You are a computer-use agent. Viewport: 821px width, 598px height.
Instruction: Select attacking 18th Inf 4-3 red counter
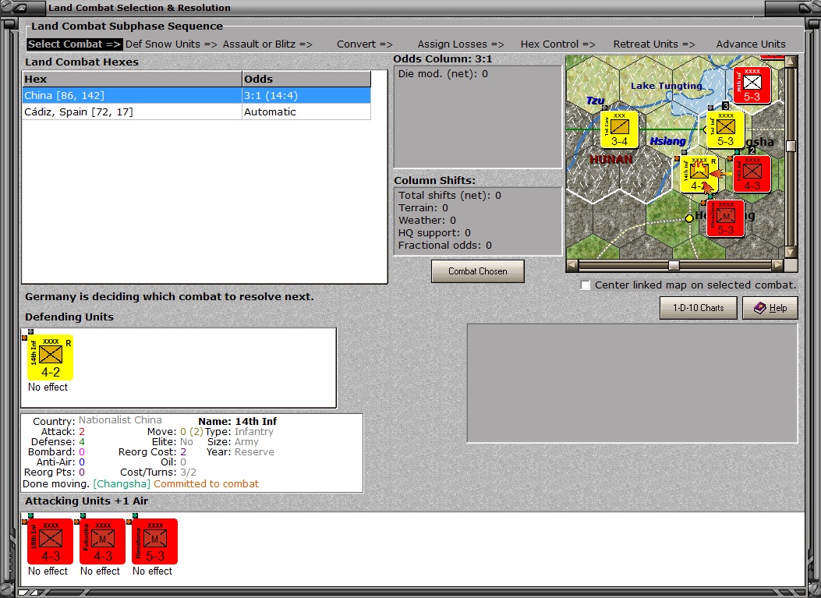pos(50,541)
